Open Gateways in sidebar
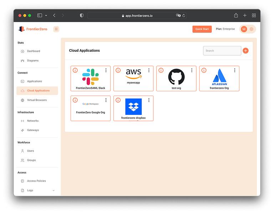Viewport: 274px width, 214px height. 33,130
